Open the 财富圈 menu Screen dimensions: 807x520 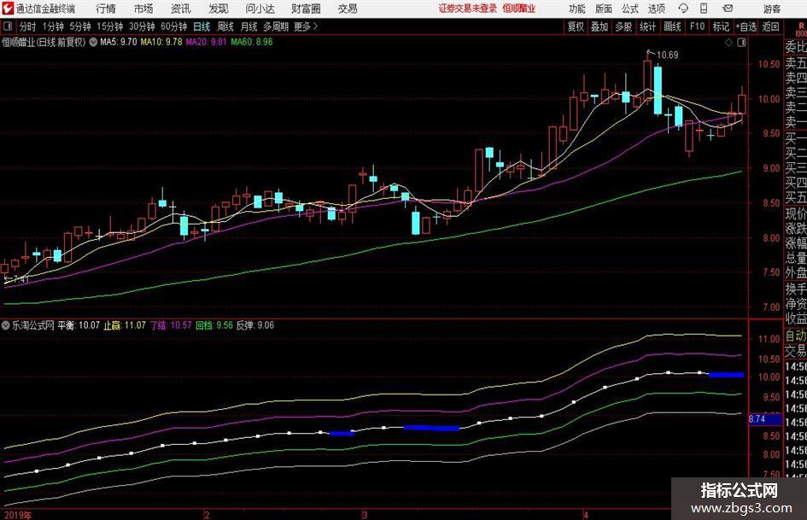pos(306,9)
